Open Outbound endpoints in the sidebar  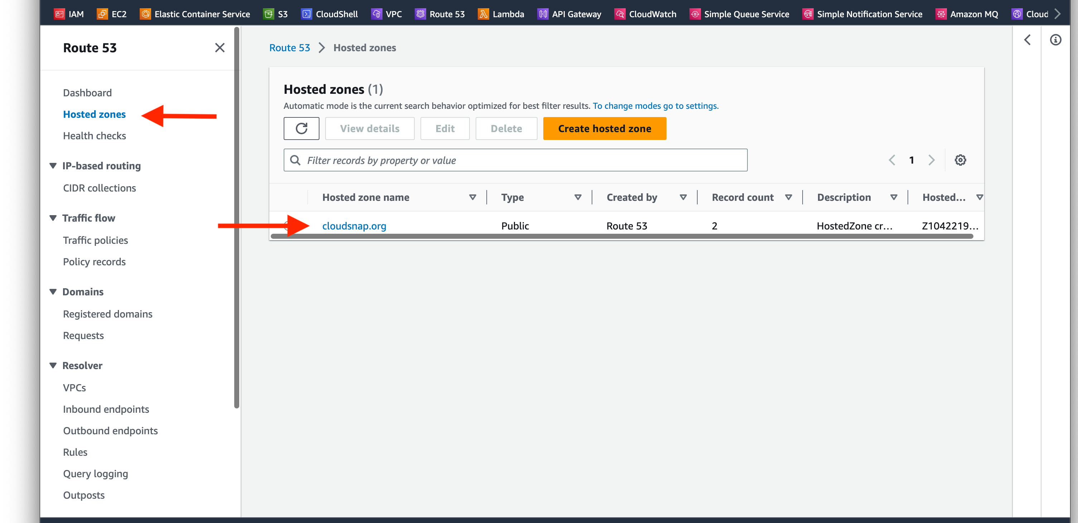click(x=110, y=431)
